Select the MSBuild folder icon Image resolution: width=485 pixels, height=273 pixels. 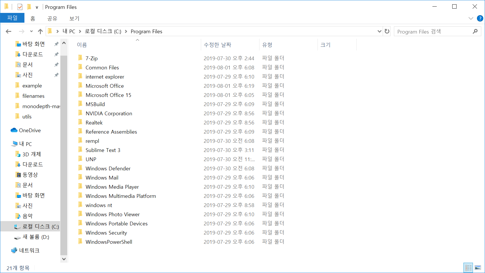click(80, 104)
